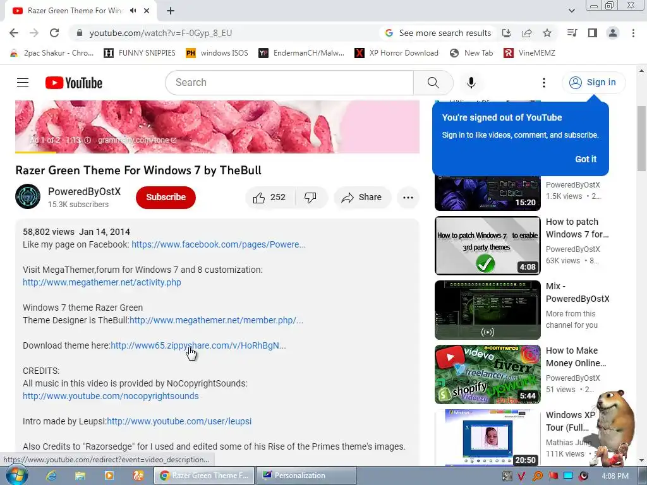
Task: Open How to Make Money Online thumbnail
Action: click(487, 374)
